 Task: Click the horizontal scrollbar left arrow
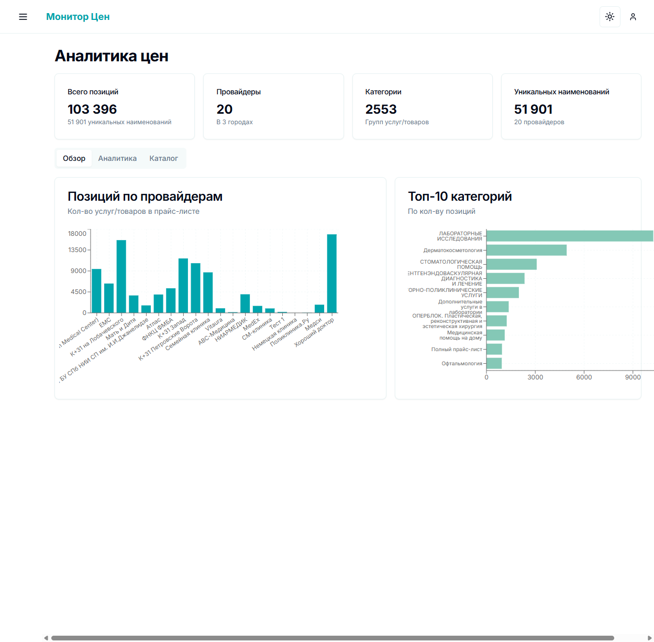46,638
